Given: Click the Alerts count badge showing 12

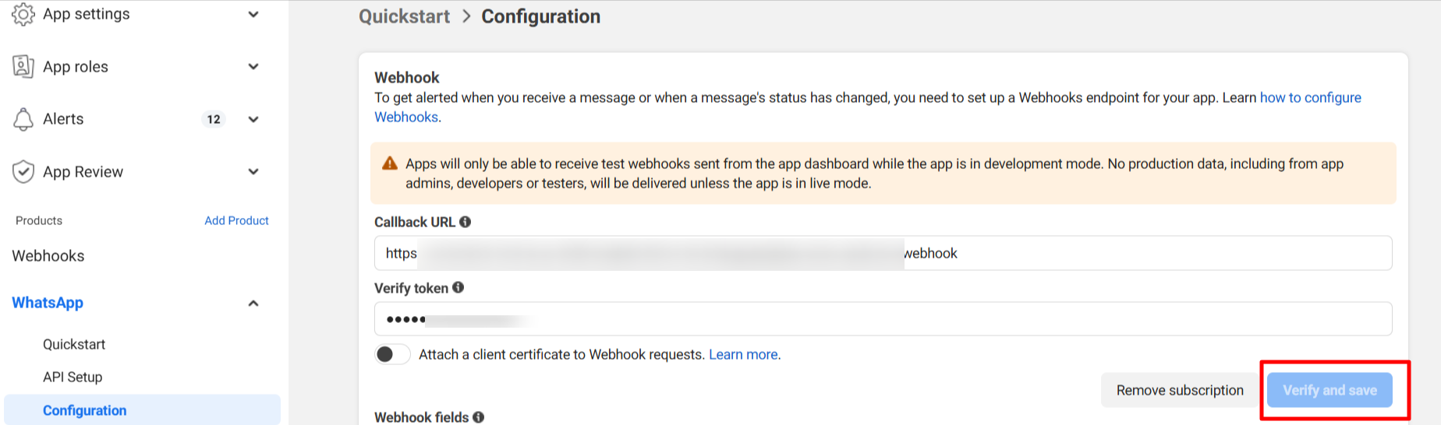Looking at the screenshot, I should pyautogui.click(x=214, y=119).
